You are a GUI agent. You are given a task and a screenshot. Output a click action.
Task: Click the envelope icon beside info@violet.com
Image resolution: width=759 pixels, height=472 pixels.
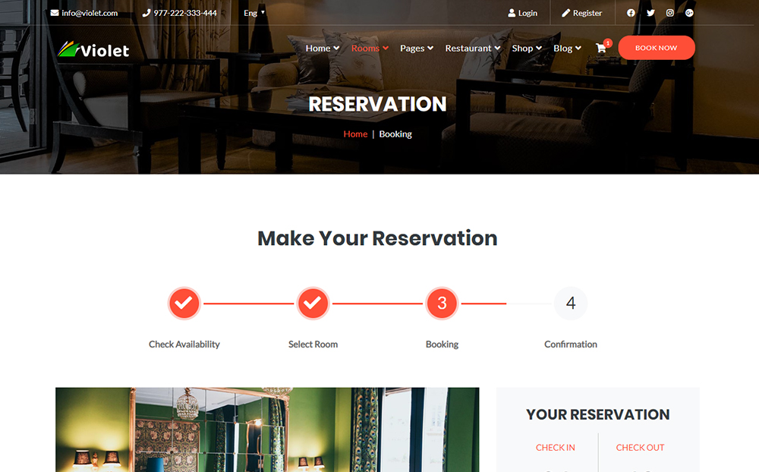coord(55,13)
